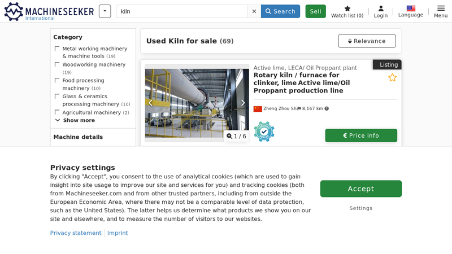The image size is (452, 254).
Task: Check Food processing machinery category
Action: (57, 81)
